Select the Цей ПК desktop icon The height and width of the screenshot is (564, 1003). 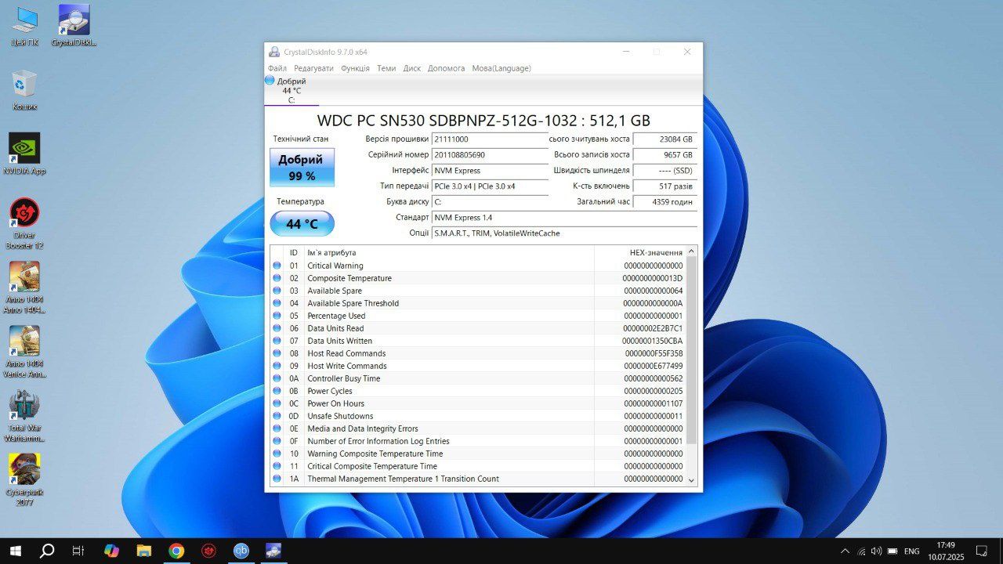coord(24,27)
